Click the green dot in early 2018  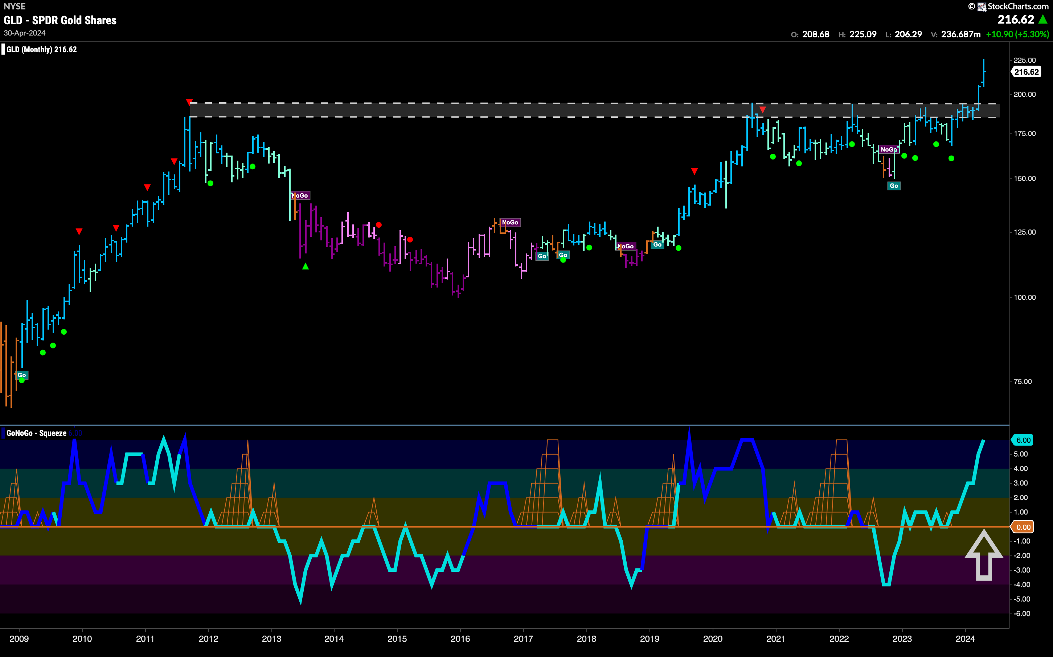pyautogui.click(x=589, y=248)
